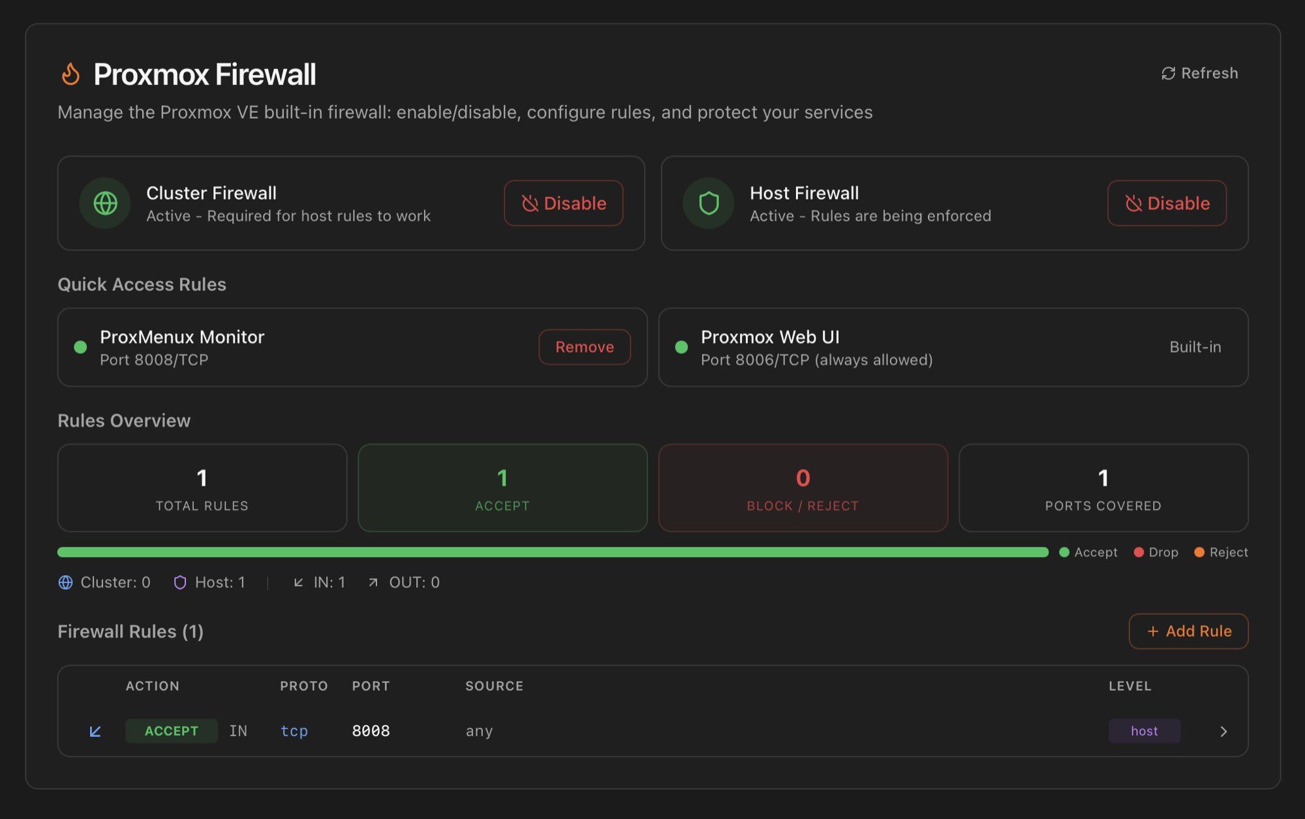Click the orange Reject legend dot

(x=1199, y=552)
